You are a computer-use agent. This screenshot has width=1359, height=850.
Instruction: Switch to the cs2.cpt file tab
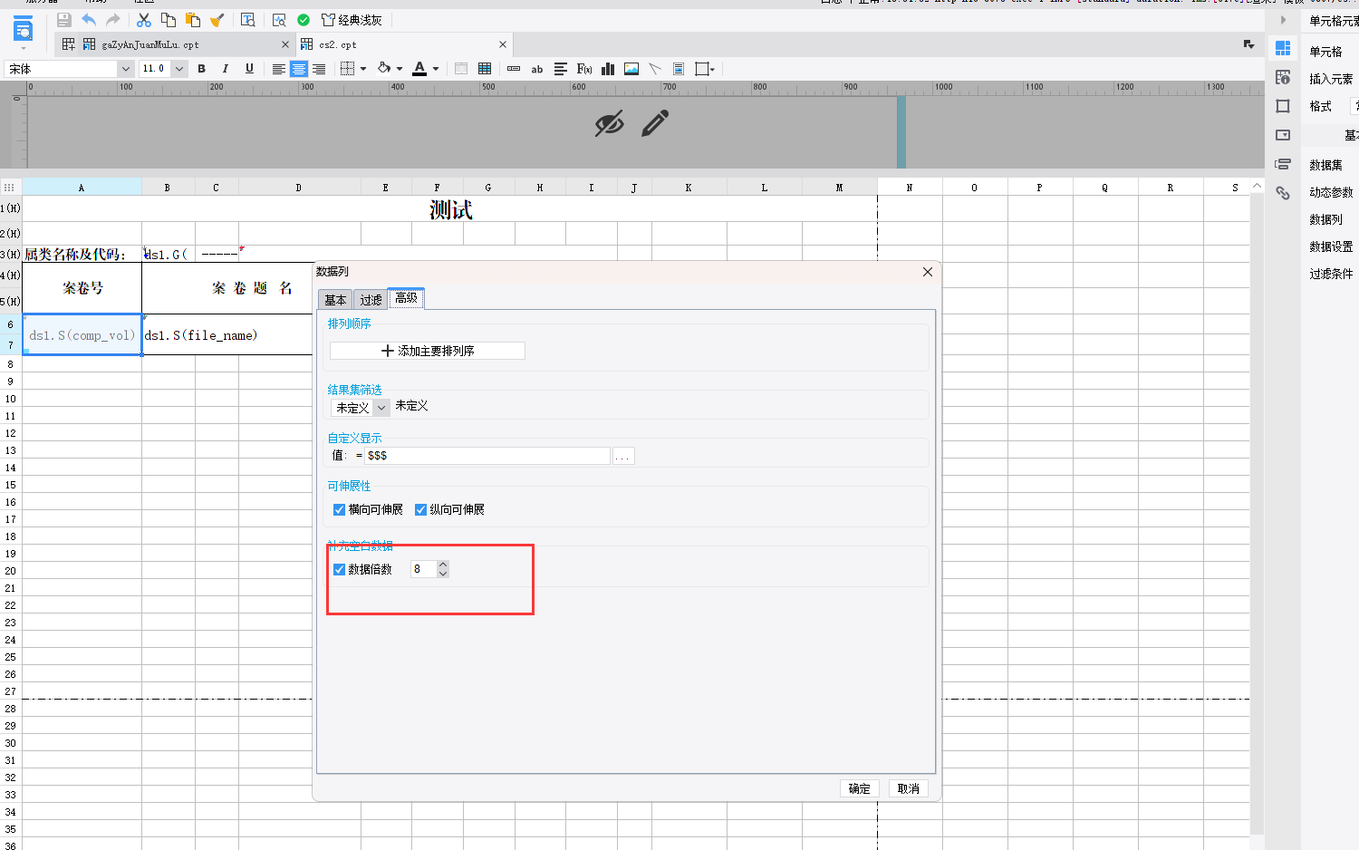click(338, 44)
